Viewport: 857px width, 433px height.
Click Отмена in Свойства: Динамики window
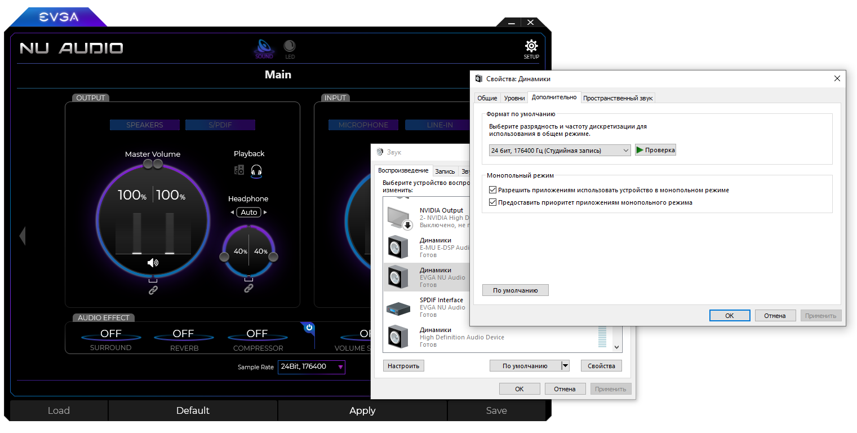click(x=775, y=316)
